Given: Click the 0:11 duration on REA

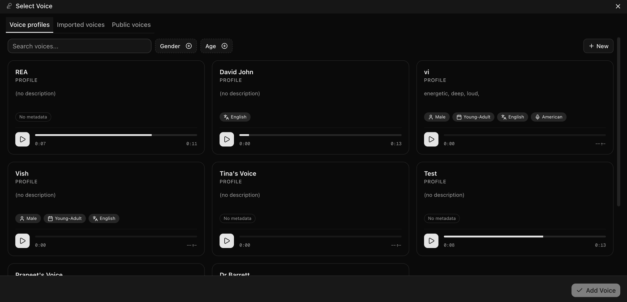Looking at the screenshot, I should pos(192,144).
